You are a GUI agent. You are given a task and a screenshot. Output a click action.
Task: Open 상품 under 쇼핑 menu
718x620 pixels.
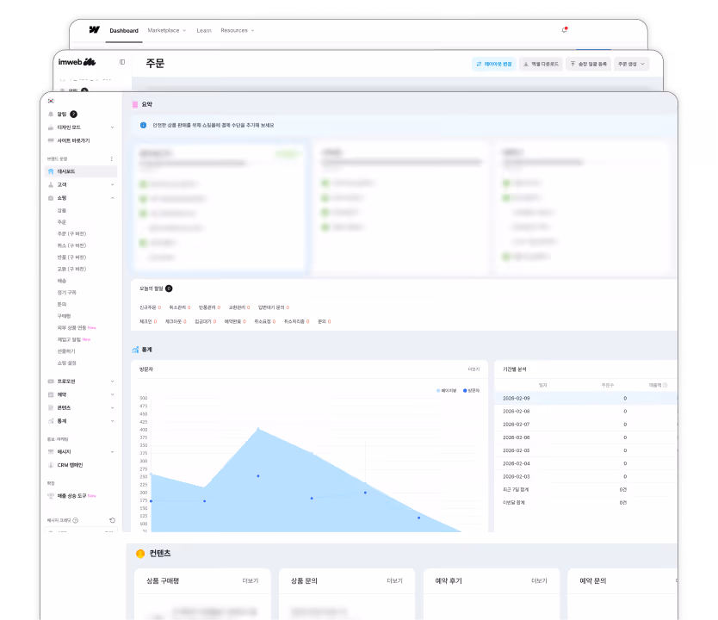(62, 210)
